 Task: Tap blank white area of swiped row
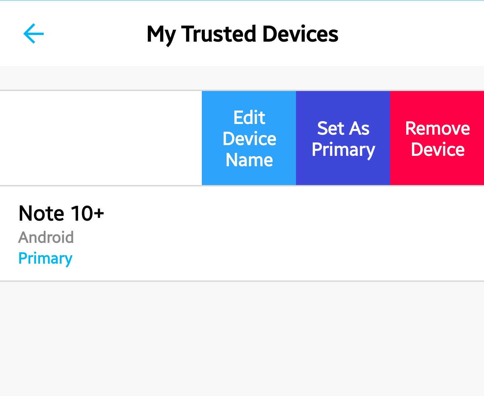[x=101, y=138]
